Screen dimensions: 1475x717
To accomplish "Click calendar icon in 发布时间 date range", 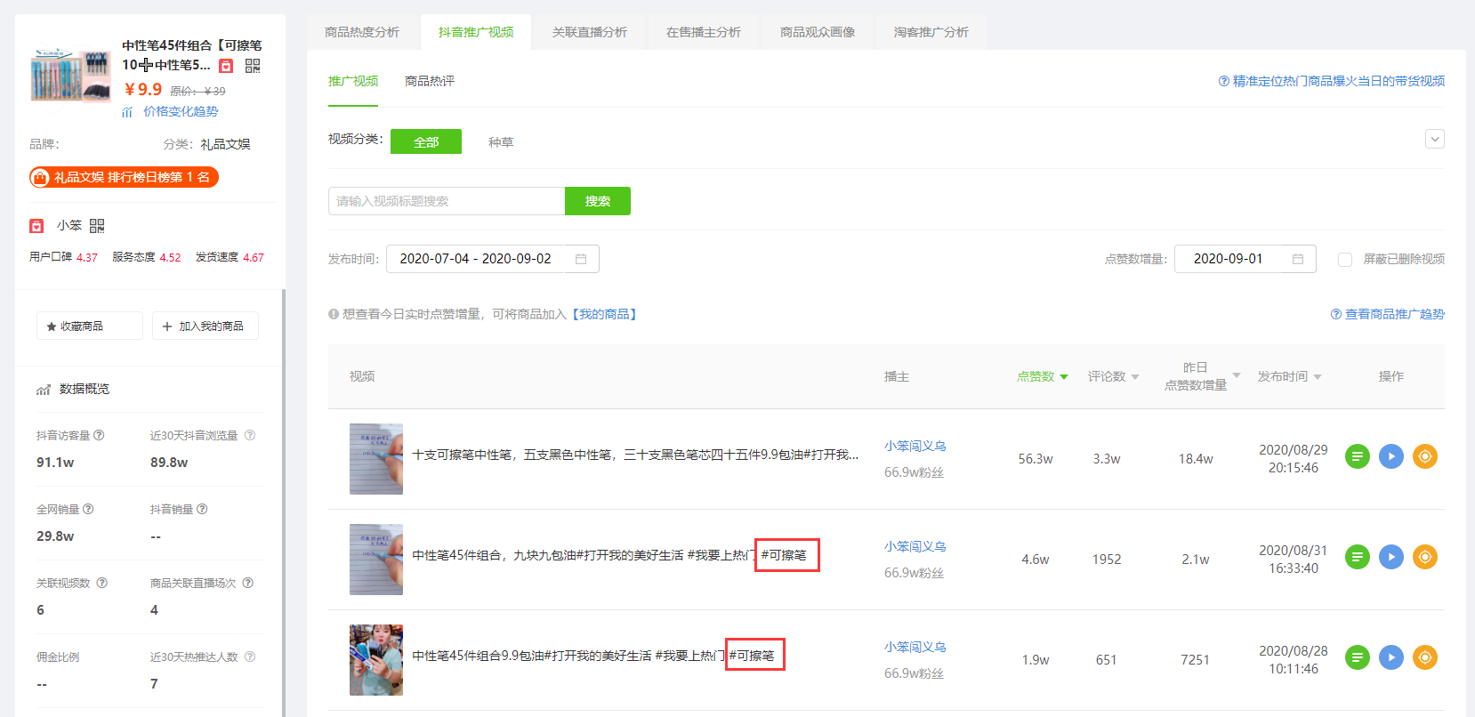I will coord(581,259).
